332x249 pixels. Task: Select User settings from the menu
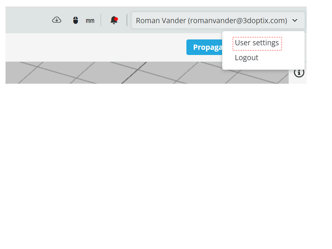[257, 43]
